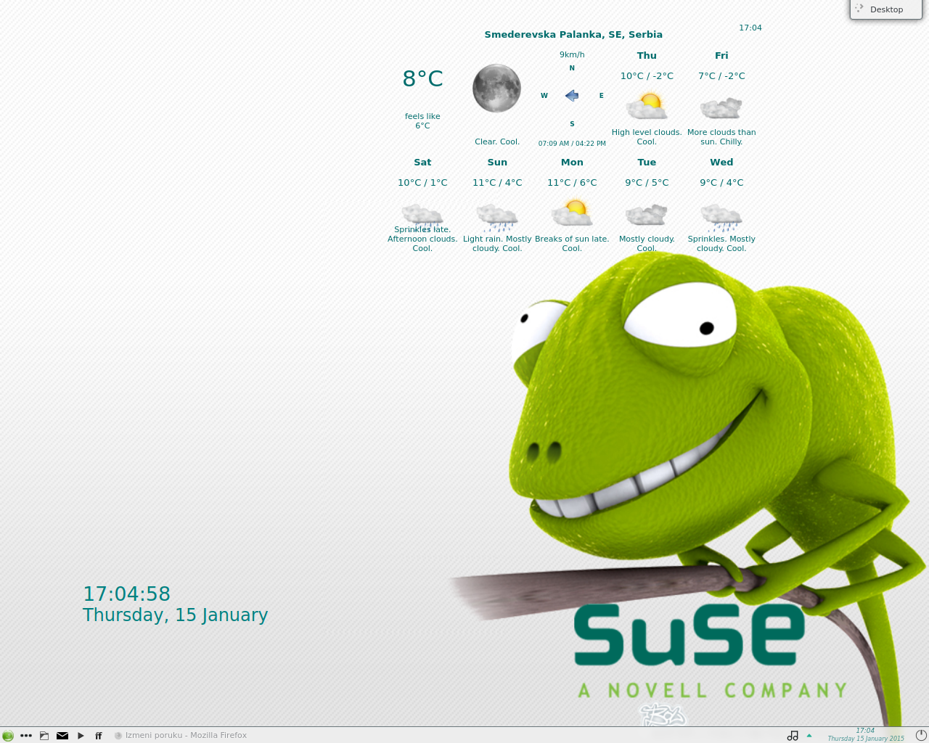Viewport: 929px width, 743px height.
Task: Click the 'feels like 6°C' text
Action: [x=422, y=121]
